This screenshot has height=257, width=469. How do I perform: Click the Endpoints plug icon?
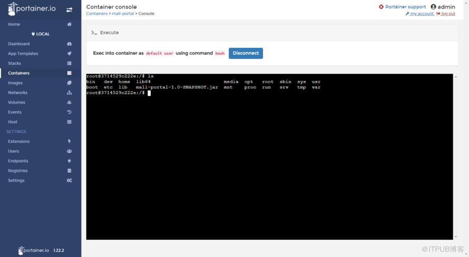[x=70, y=161]
